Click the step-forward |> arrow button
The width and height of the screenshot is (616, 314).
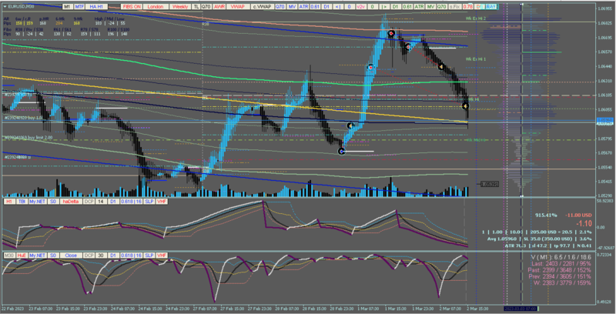[383, 7]
